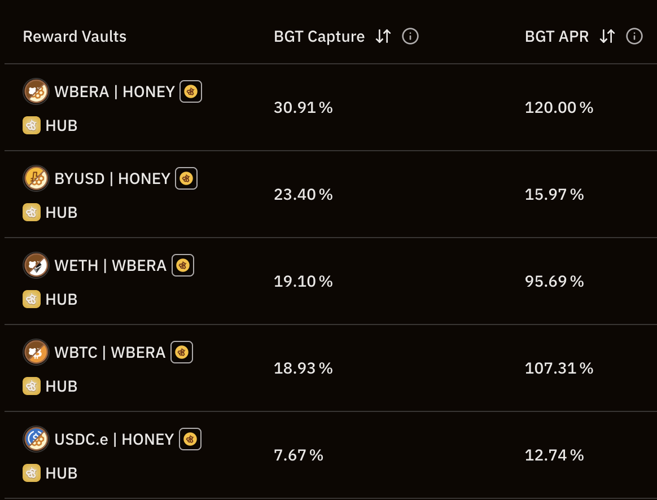
Task: Open BGT Capture info tooltip icon
Action: 410,37
